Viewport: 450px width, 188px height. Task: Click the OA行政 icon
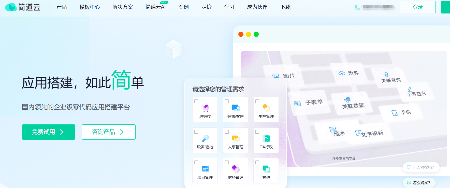[266, 138]
